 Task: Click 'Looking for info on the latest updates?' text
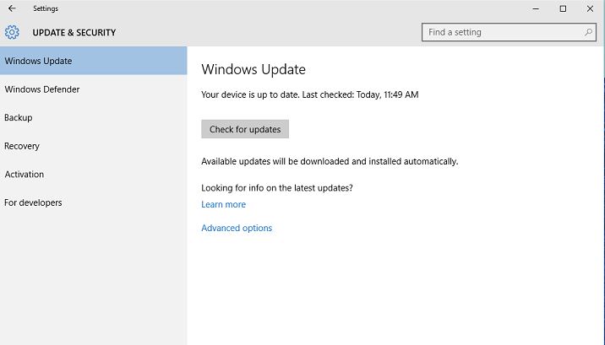point(277,188)
